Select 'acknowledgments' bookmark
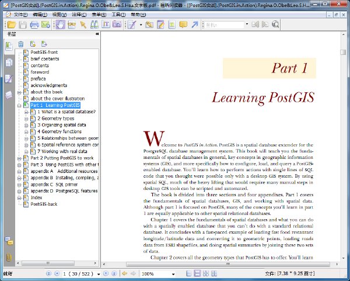The height and width of the screenshot is (281, 350). click(x=48, y=85)
